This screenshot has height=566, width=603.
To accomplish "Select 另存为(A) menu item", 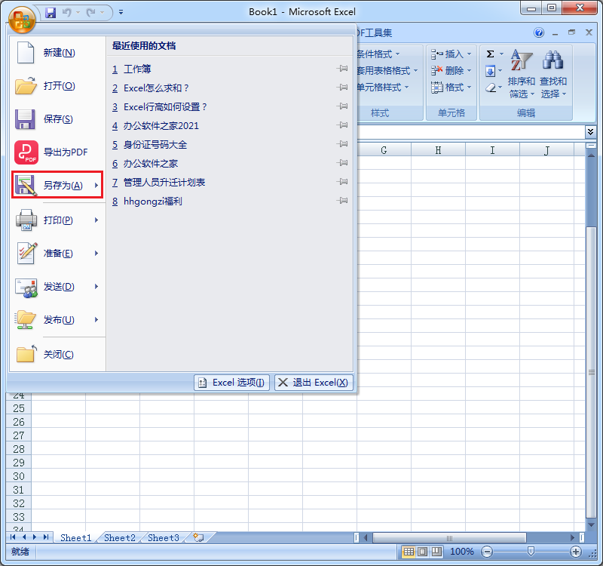I will pyautogui.click(x=57, y=185).
